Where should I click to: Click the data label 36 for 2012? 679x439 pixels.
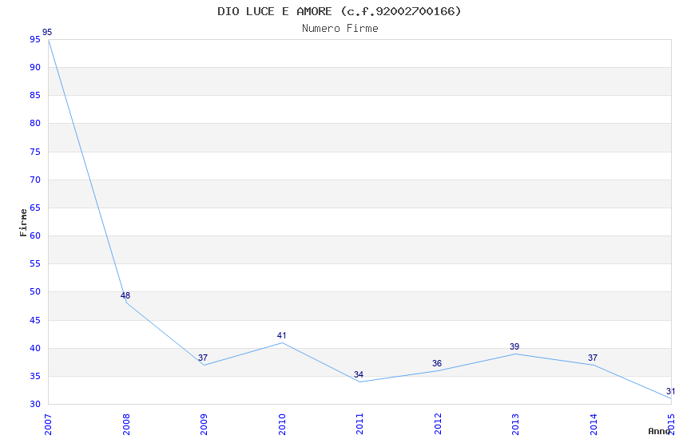437,363
